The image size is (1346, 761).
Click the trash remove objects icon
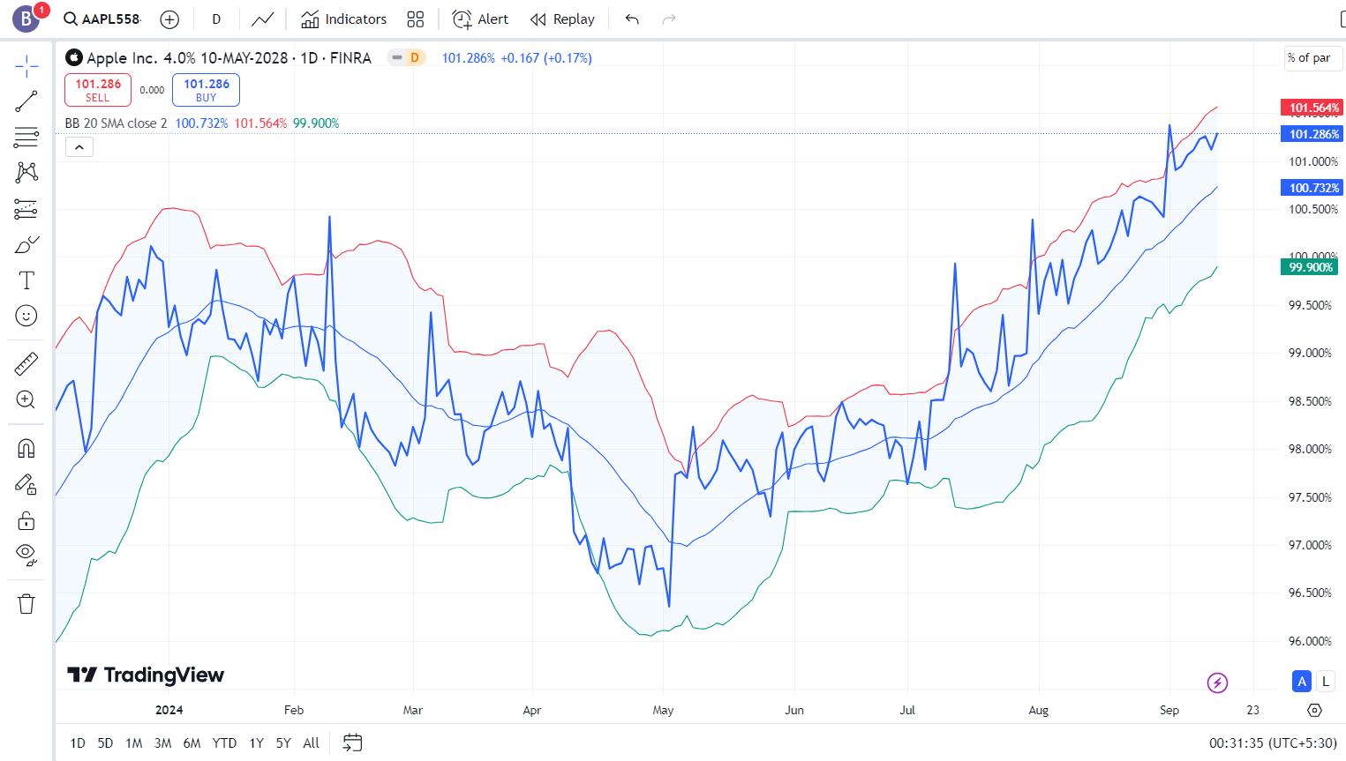pyautogui.click(x=26, y=604)
